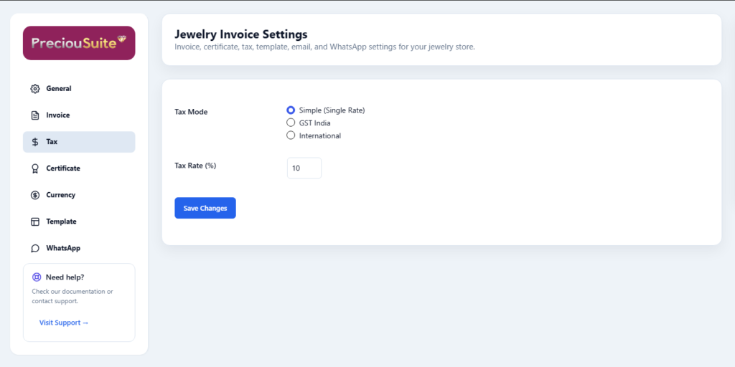Click the Template layout icon
Viewport: 735px width, 367px height.
tap(35, 222)
